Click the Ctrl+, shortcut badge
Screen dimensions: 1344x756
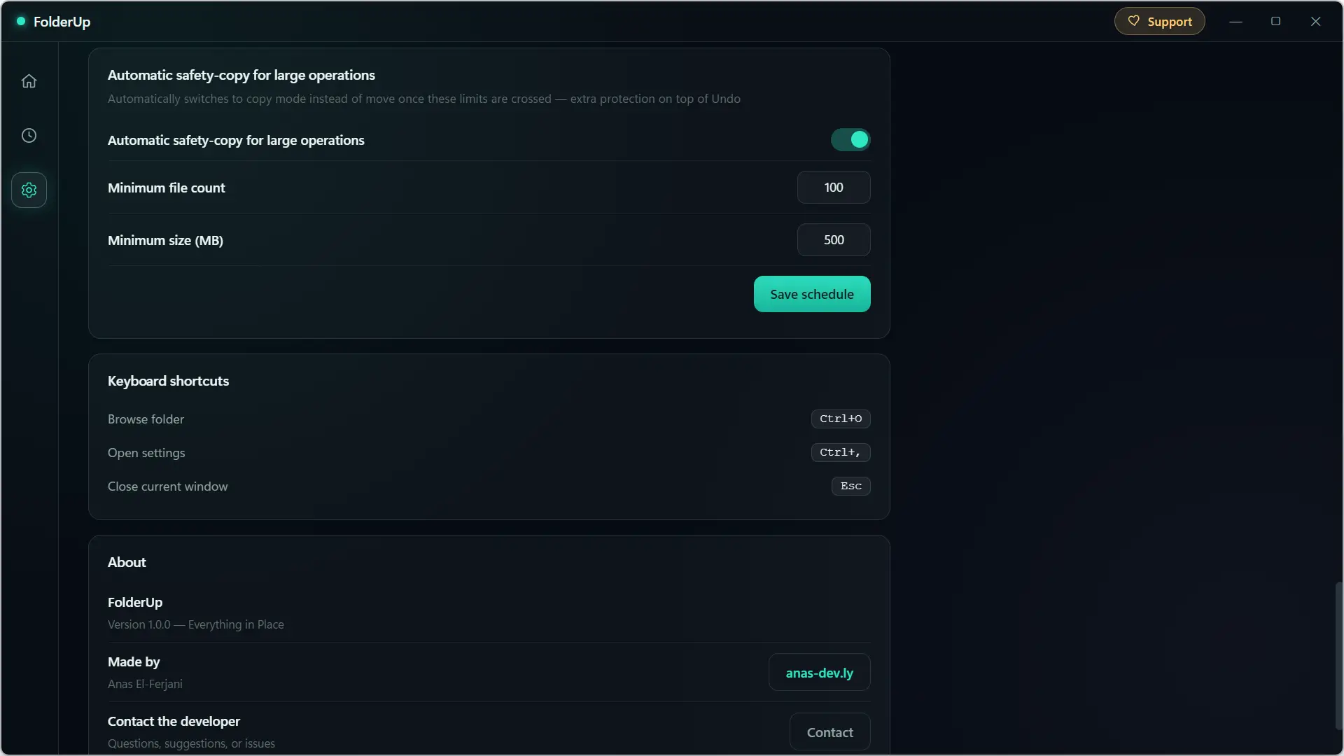[841, 452]
